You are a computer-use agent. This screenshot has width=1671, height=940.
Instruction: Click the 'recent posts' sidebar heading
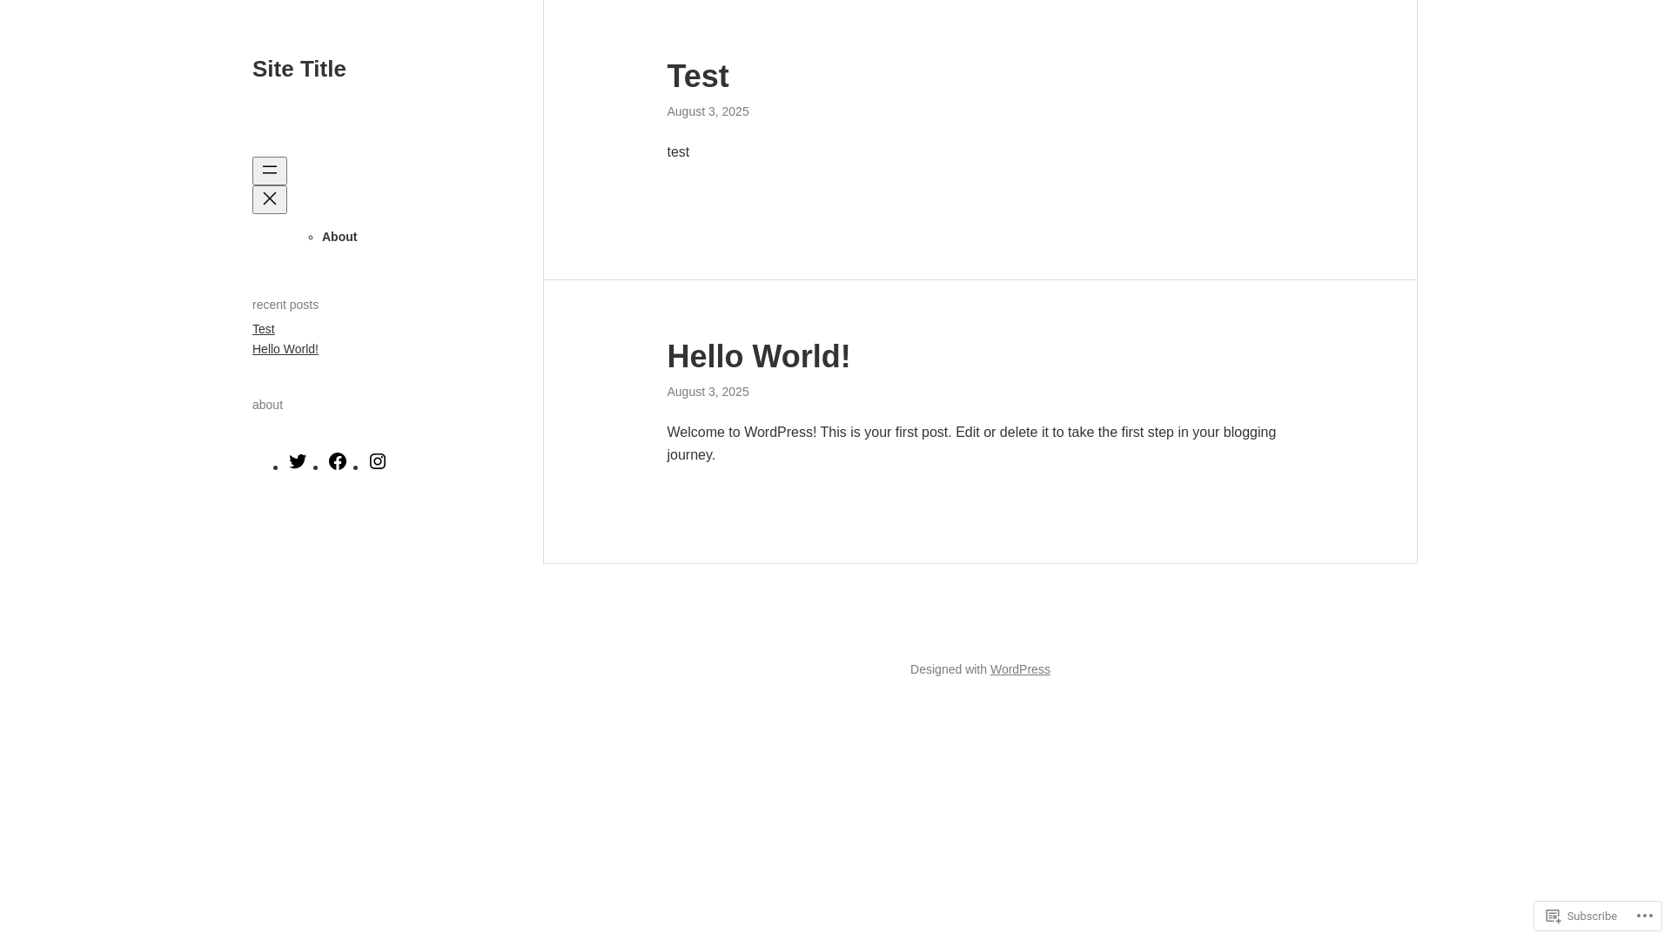285,305
